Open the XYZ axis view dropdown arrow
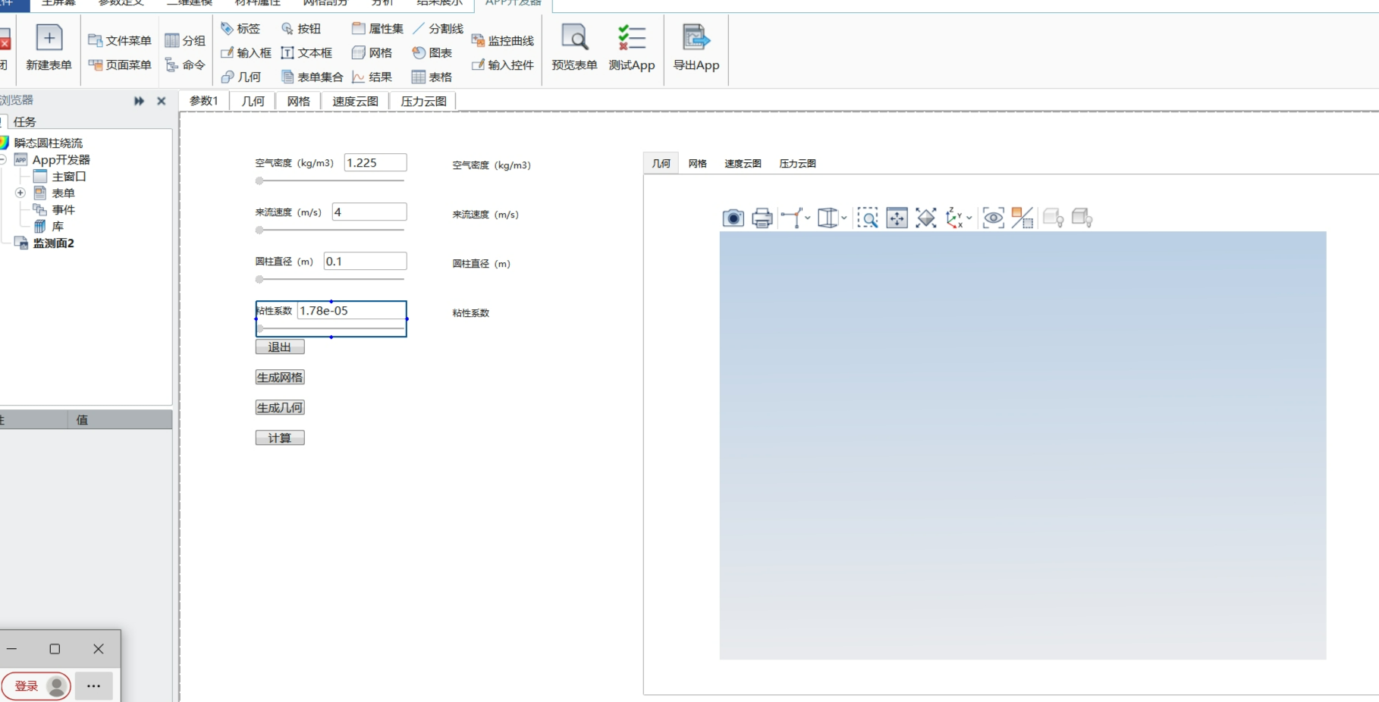The width and height of the screenshot is (1379, 702). [x=969, y=218]
